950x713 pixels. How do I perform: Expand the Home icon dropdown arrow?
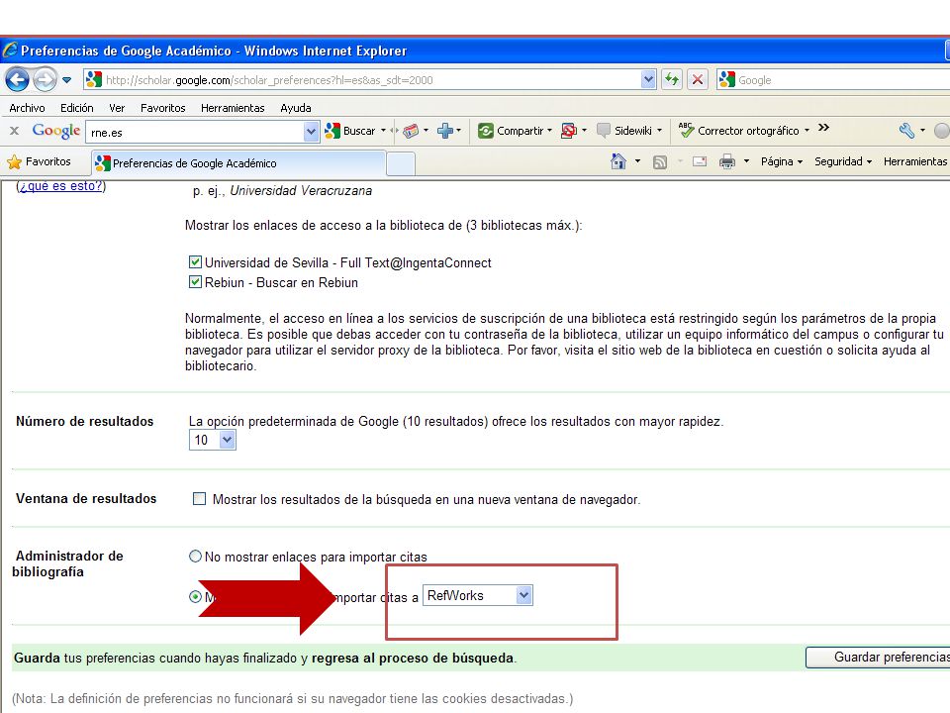(637, 161)
